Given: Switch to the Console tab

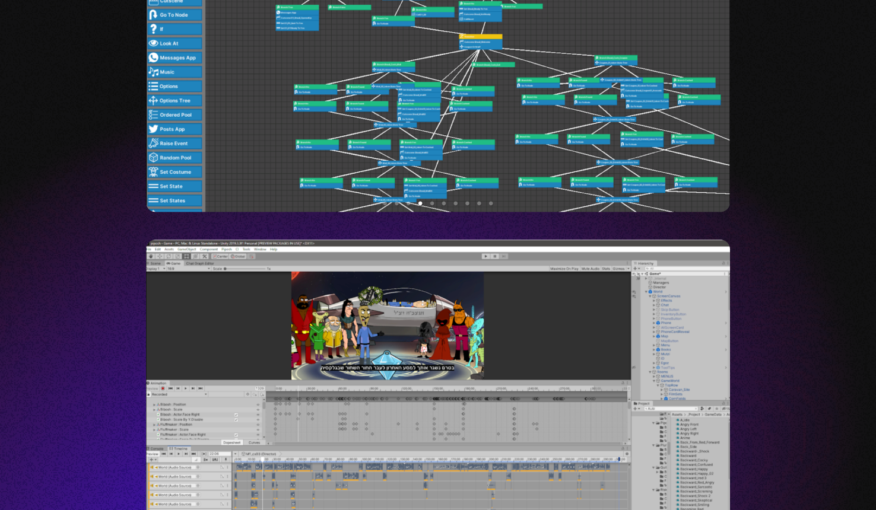Looking at the screenshot, I should click(156, 449).
